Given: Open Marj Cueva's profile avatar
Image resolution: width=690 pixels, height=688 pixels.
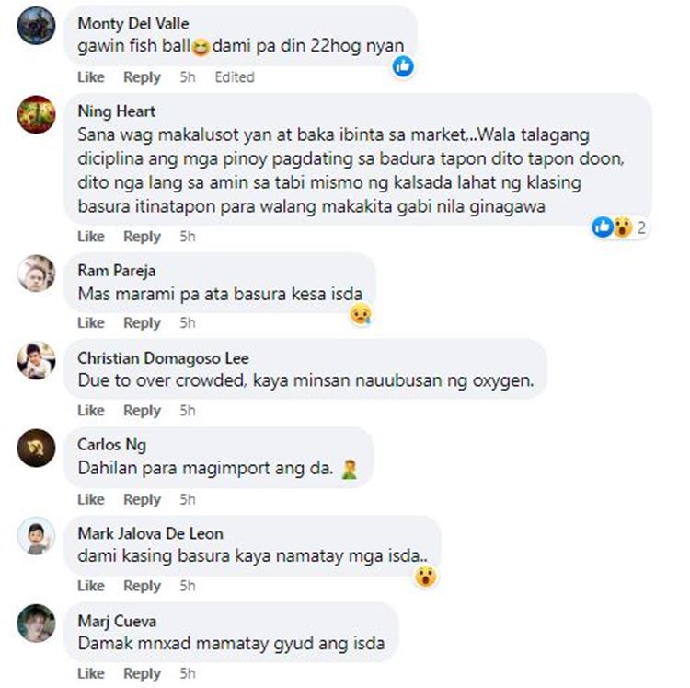Looking at the screenshot, I should click(x=36, y=623).
